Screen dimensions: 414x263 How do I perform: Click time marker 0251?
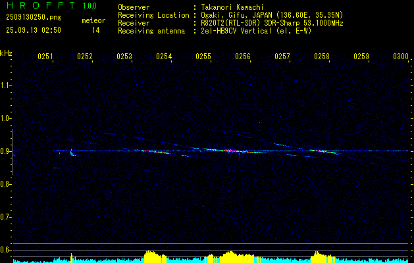pyautogui.click(x=45, y=57)
